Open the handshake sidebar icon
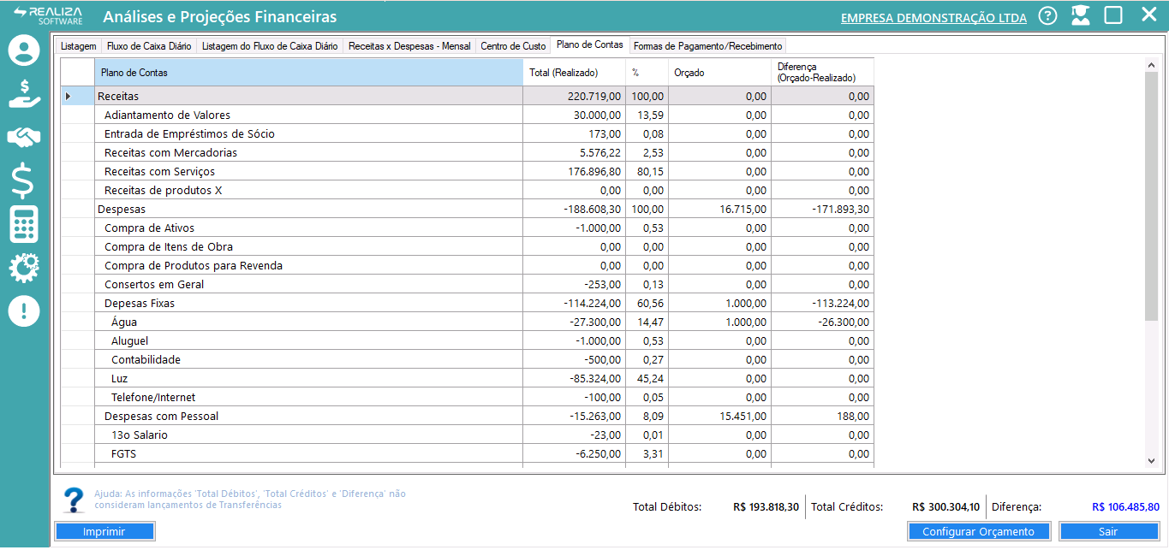 [24, 137]
